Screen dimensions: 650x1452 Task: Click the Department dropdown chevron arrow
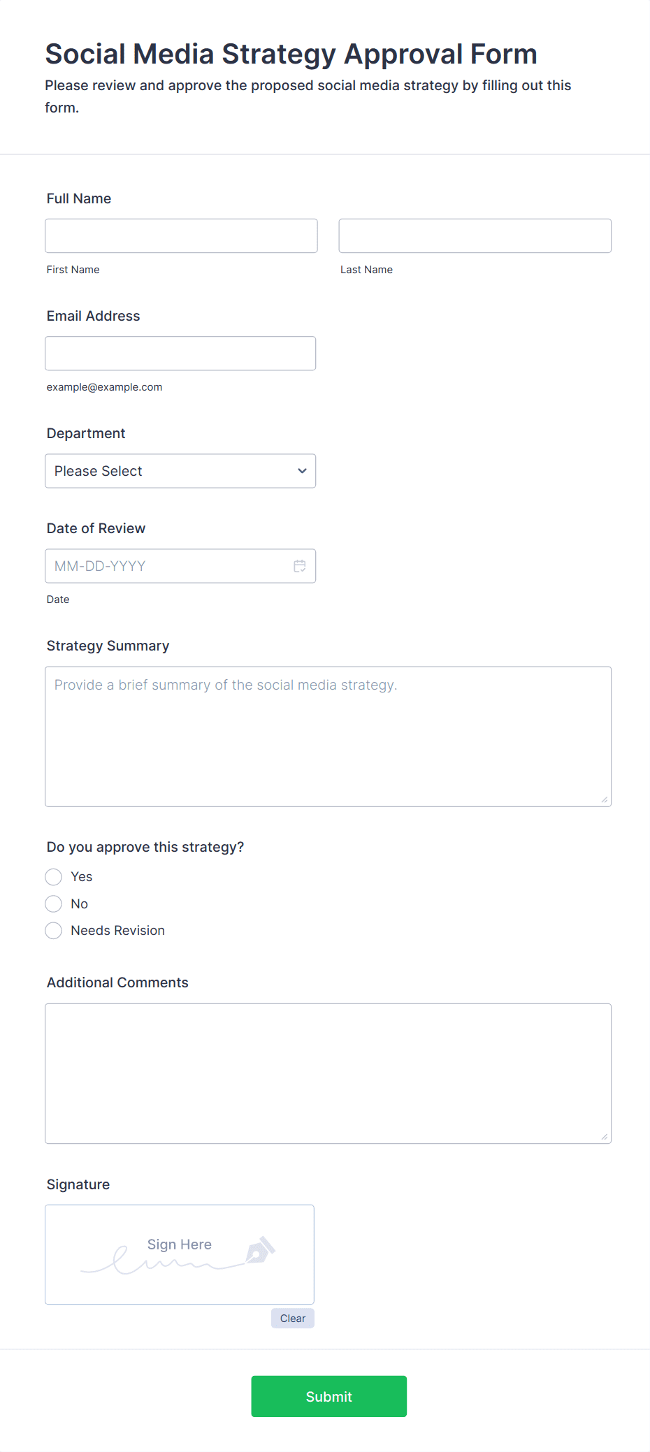[x=302, y=471]
